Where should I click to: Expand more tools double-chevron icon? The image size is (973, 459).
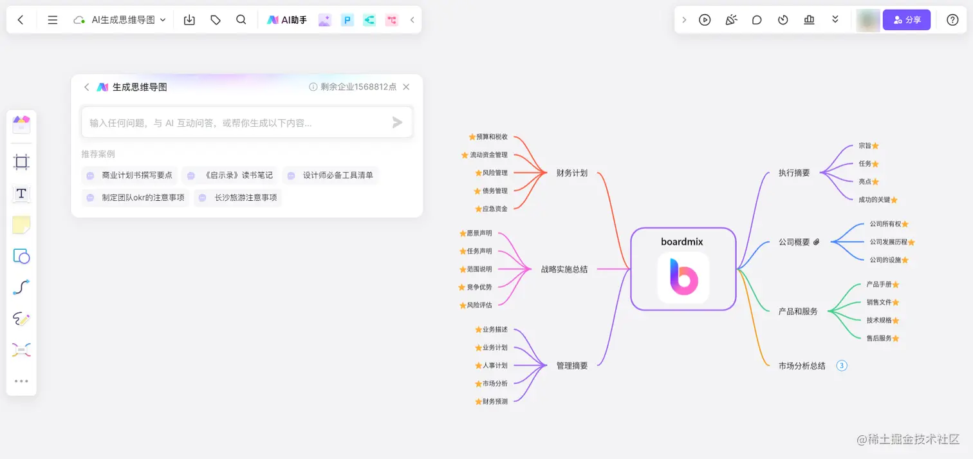(835, 20)
